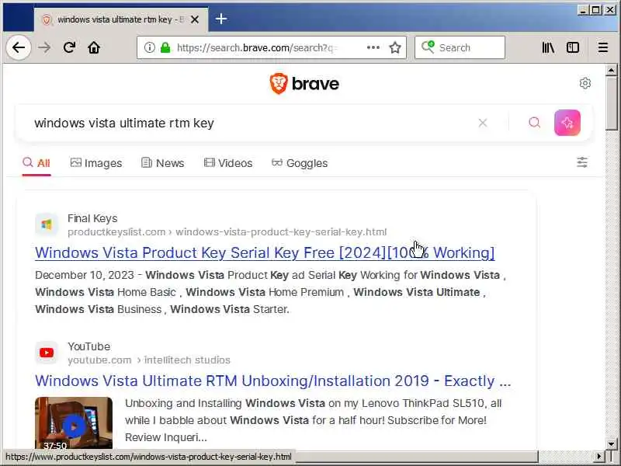The height and width of the screenshot is (466, 621).
Task: Open the search filters slider icon
Action: 581,162
